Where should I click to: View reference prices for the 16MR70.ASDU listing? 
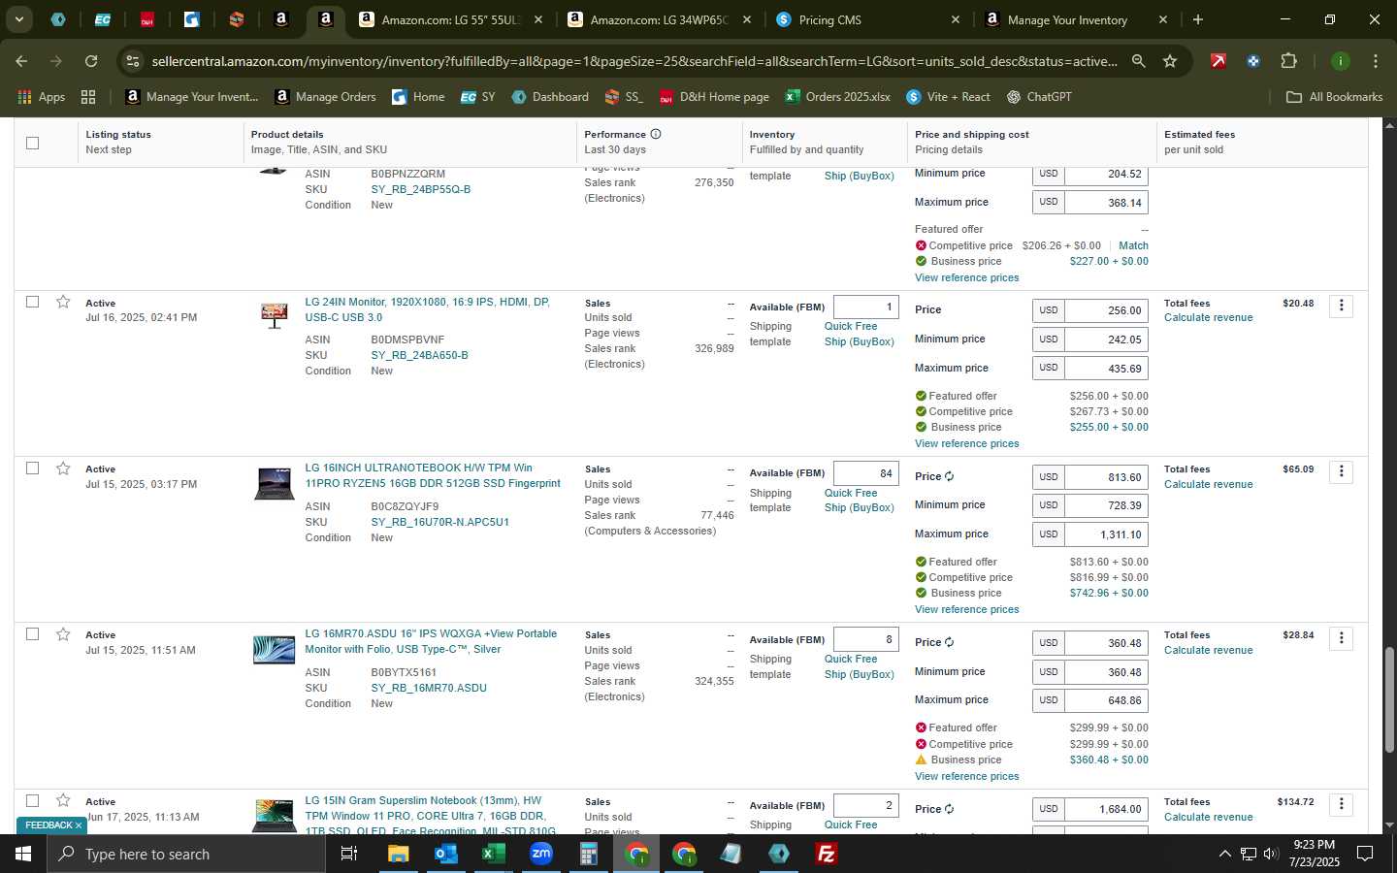coord(966,776)
